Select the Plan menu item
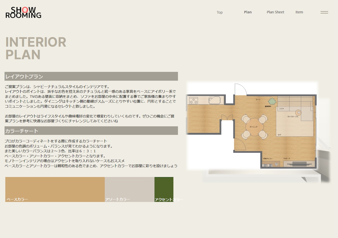 coord(248,12)
